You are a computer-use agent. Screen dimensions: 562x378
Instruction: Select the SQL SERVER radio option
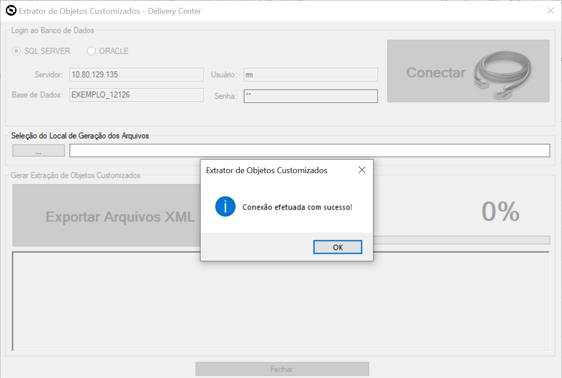coord(41,51)
